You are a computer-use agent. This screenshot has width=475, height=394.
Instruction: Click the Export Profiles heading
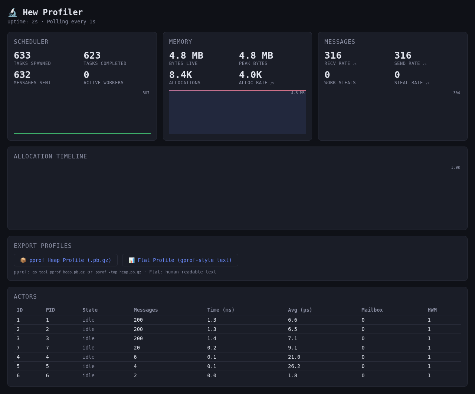click(43, 246)
